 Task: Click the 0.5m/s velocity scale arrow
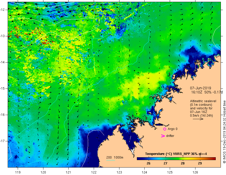pos(198,119)
